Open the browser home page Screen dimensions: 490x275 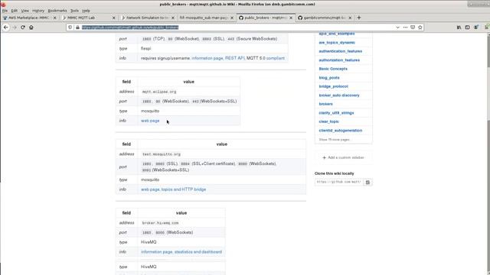31,27
